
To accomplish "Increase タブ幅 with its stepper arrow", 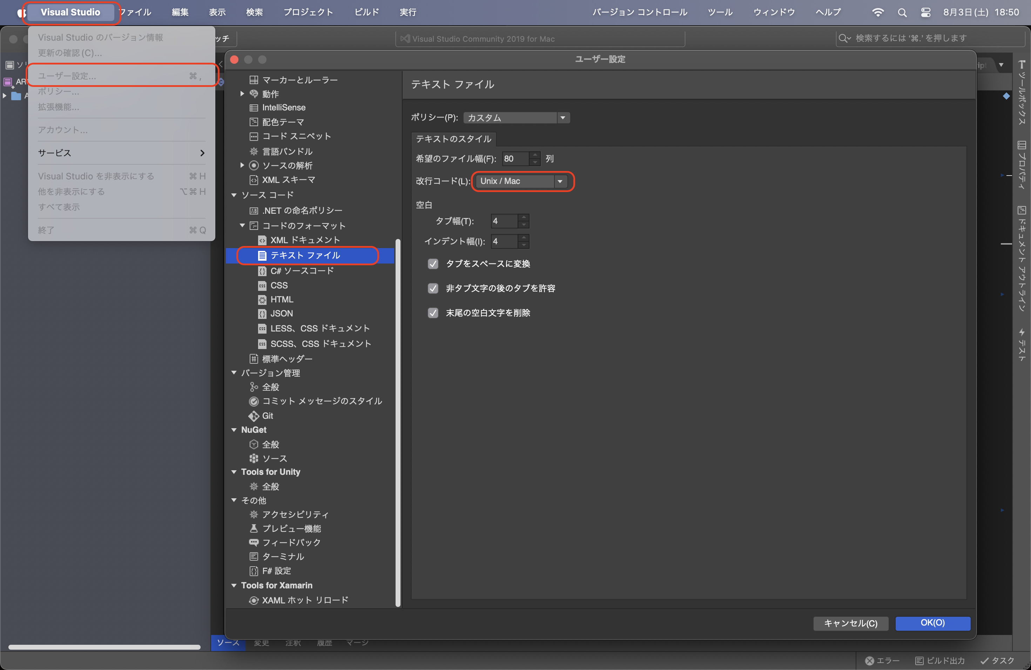I will coord(524,218).
